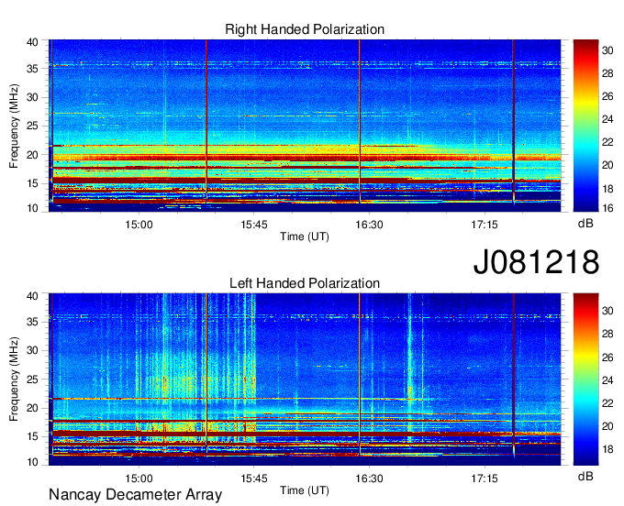Click 25 MHz tick on lower frequency axis
The image size is (624, 506).
pyautogui.click(x=32, y=379)
